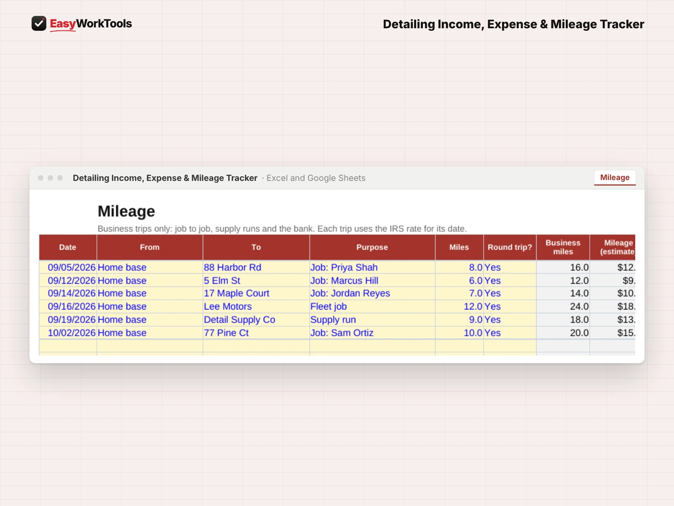Select the From column header
This screenshot has height=506, width=674.
(150, 247)
